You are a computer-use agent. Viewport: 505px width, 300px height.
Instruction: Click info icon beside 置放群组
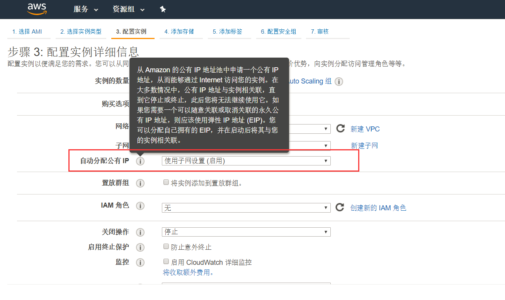(140, 183)
